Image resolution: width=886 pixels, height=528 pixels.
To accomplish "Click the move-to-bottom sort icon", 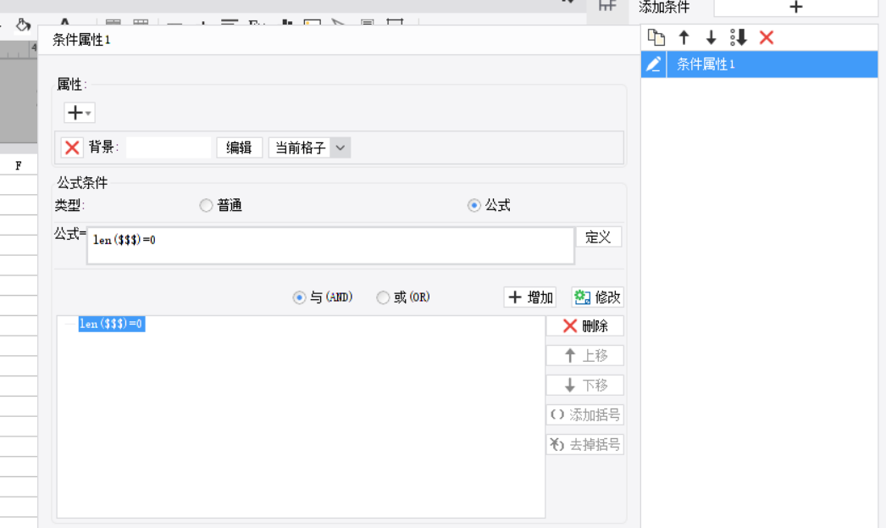I will [x=739, y=38].
